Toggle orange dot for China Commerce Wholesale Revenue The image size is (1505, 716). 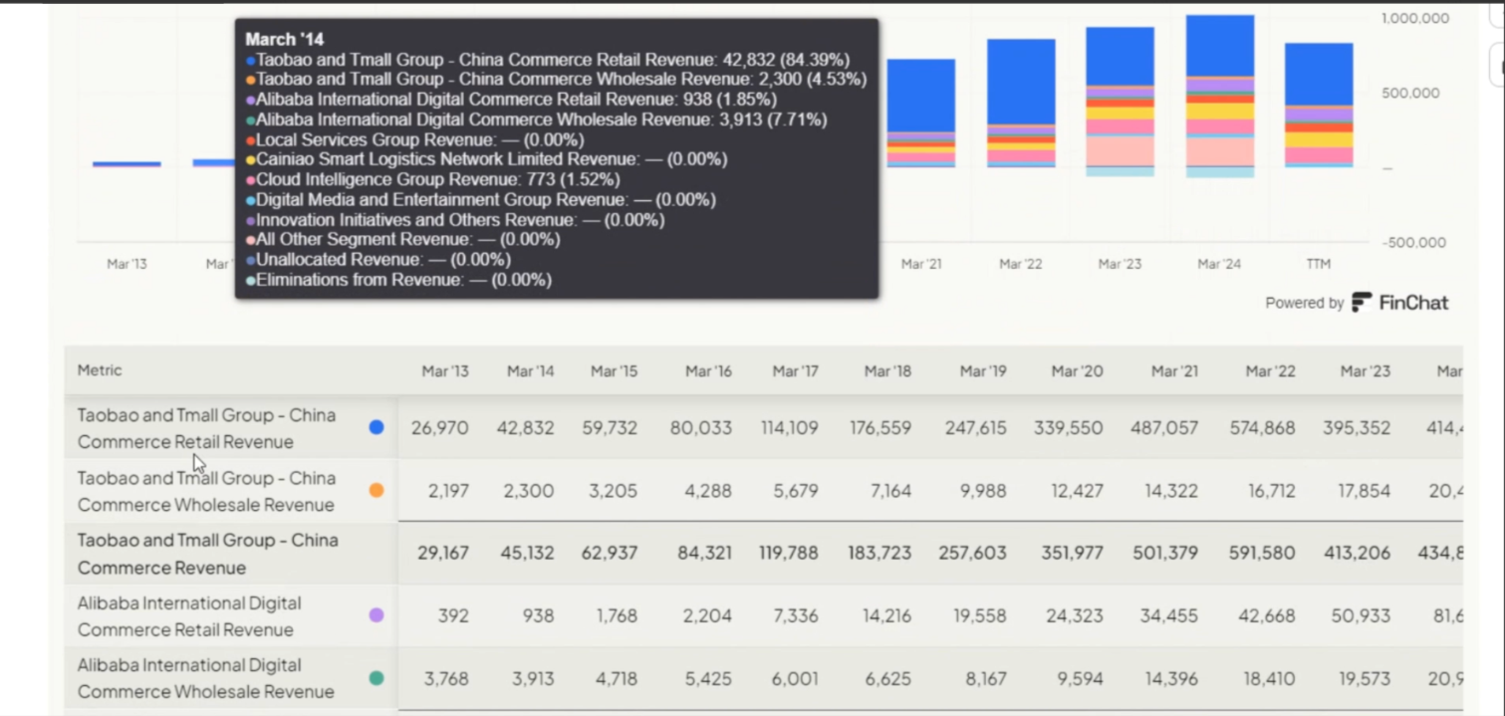[376, 490]
